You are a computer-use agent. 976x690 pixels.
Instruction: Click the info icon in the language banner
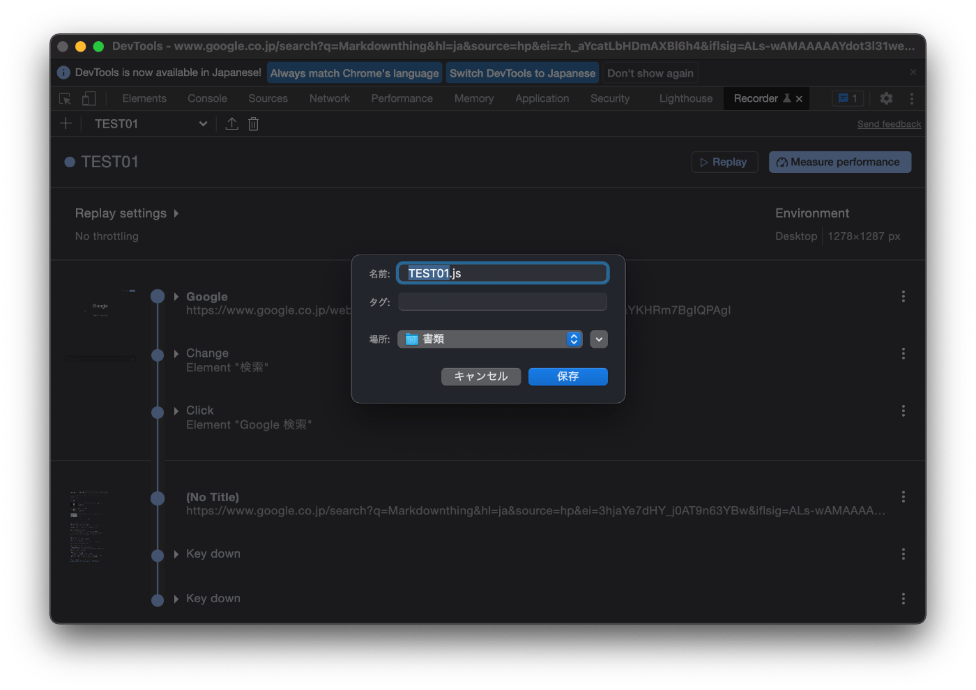tap(63, 72)
